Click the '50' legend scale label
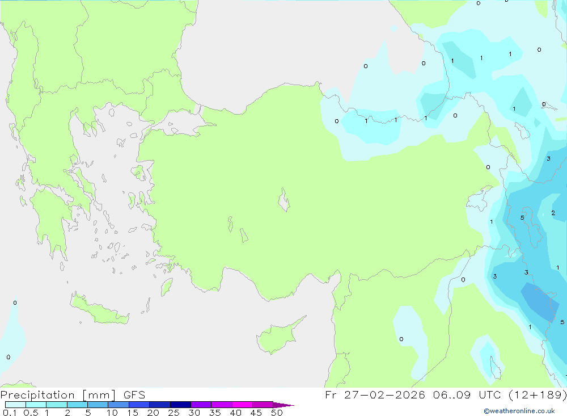Image resolution: width=567 pixels, height=416 pixels. (x=277, y=413)
